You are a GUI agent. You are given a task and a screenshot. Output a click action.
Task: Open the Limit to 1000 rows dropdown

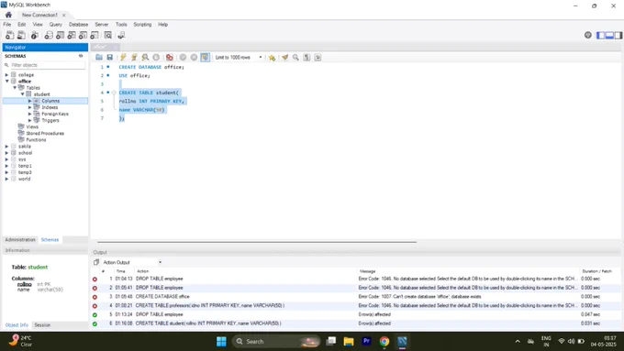[x=239, y=57]
